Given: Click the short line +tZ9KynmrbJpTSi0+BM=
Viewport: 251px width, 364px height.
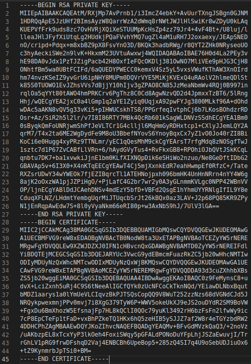Looking at the screenshot, I should pyautogui.click(x=55, y=351).
